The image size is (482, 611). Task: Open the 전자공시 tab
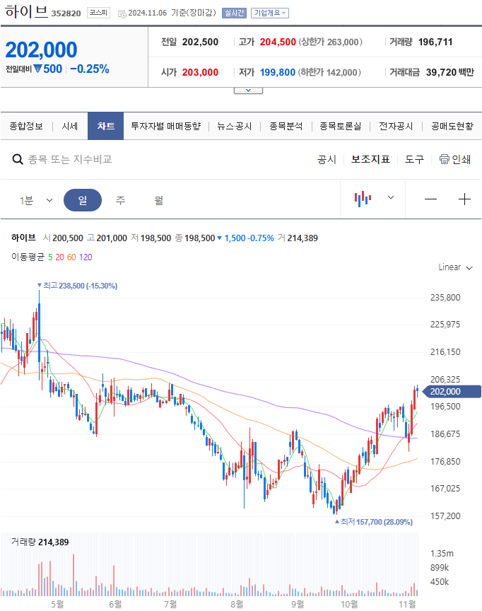(396, 126)
